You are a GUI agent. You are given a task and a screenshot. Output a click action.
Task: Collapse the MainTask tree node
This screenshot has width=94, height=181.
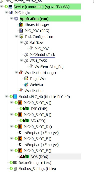21,42
